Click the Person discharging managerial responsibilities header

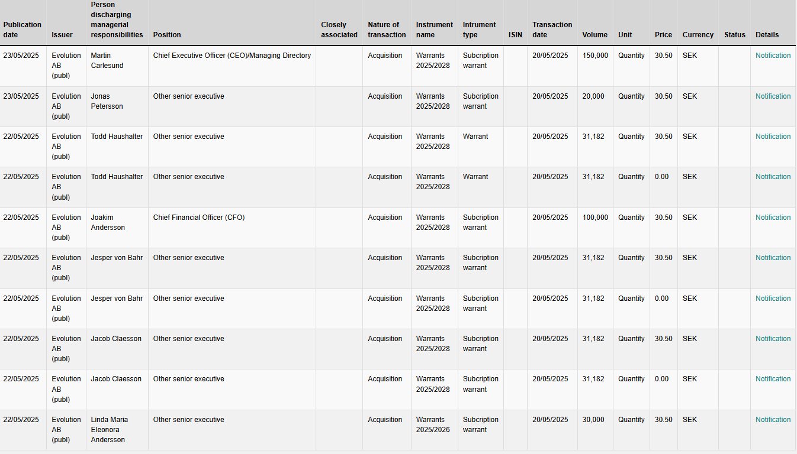click(x=117, y=20)
